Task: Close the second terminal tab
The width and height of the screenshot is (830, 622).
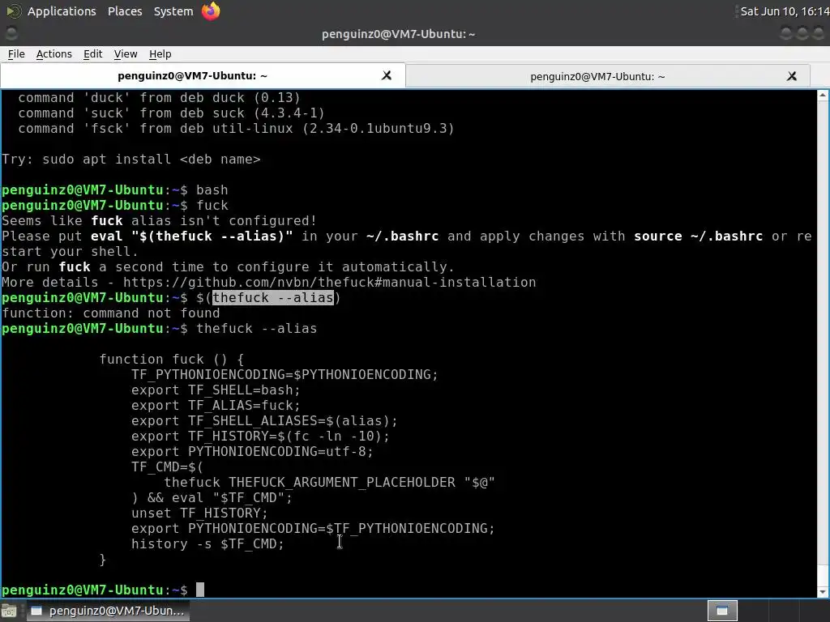Action: click(x=792, y=76)
